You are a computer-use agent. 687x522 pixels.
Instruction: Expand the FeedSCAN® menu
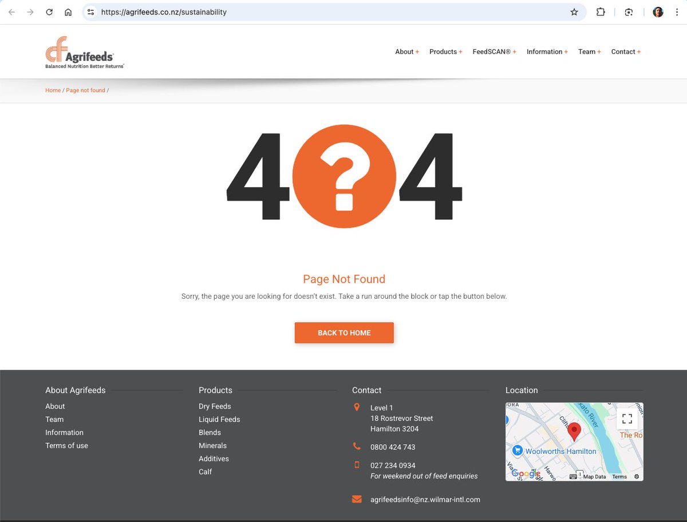[495, 52]
